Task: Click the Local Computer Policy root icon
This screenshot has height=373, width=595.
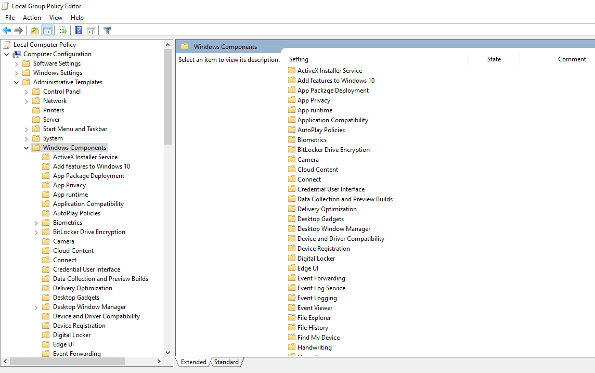Action: coord(6,45)
